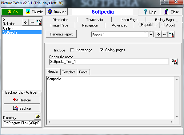The width and height of the screenshot is (184, 135).
Task: Open the Thumbnails tab
Action: pyautogui.click(x=94, y=20)
